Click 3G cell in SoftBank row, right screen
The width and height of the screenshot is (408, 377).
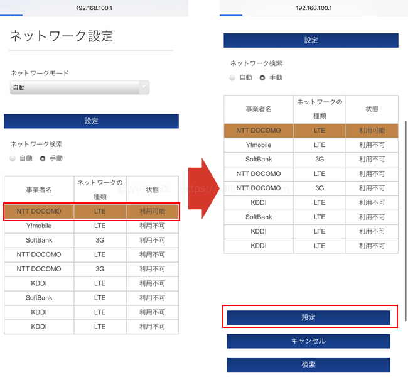[319, 160]
